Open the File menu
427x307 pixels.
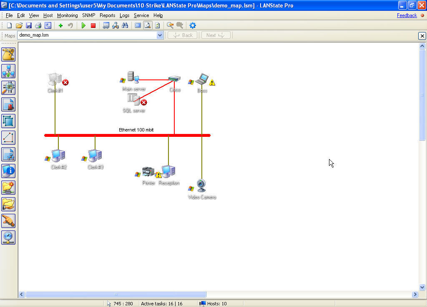pos(9,15)
